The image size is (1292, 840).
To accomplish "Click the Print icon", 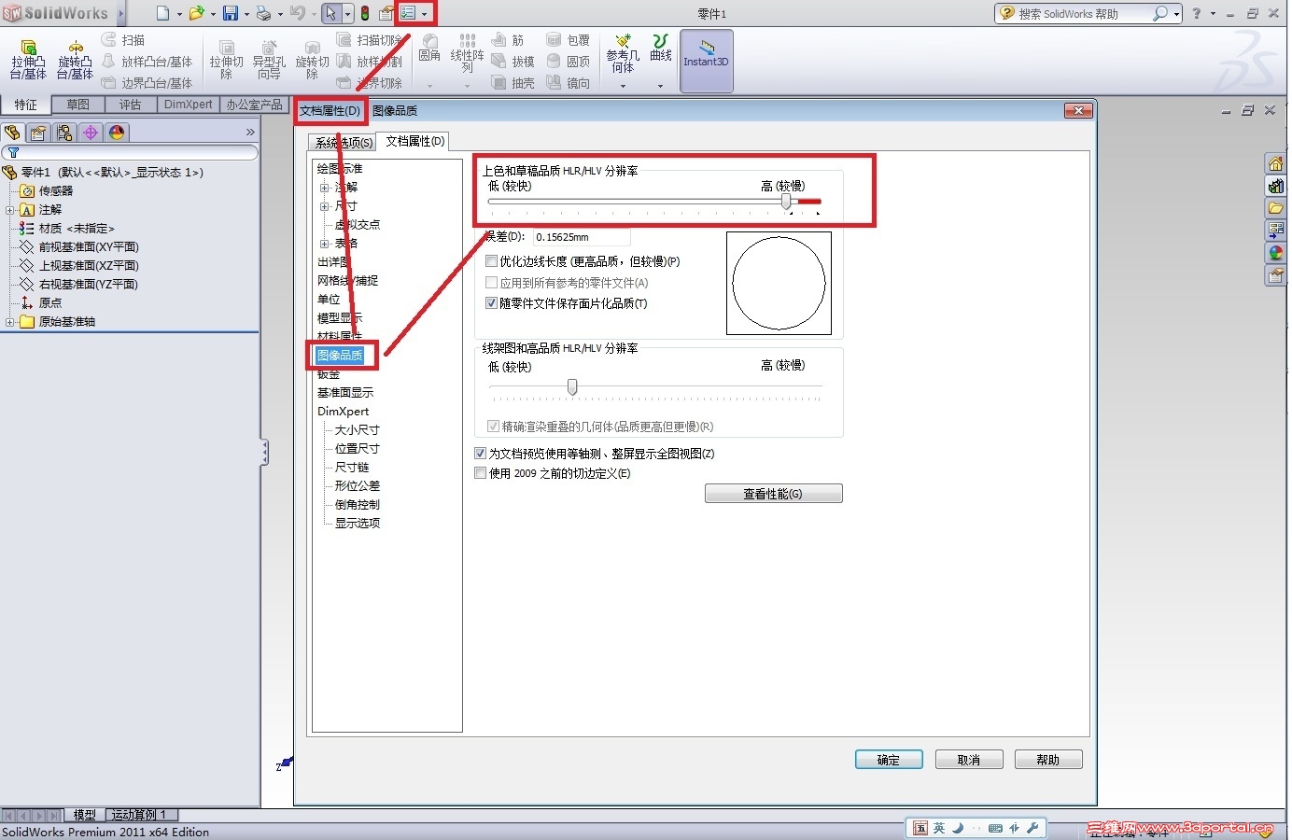I will tap(263, 13).
